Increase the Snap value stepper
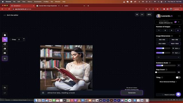Viewport: 183px width, 103px height. coord(24,39)
